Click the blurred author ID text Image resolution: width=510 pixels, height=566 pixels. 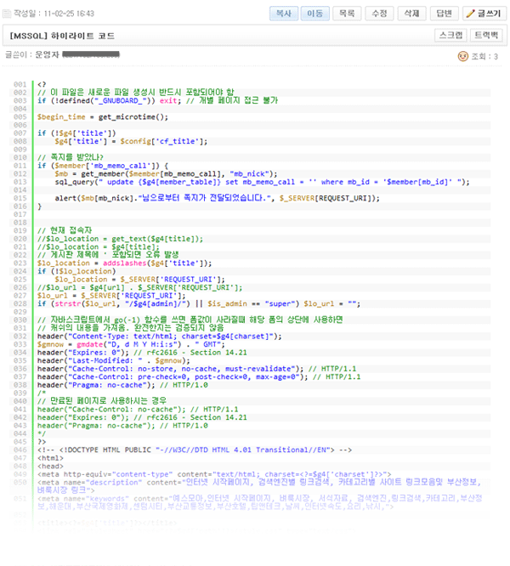coord(90,54)
